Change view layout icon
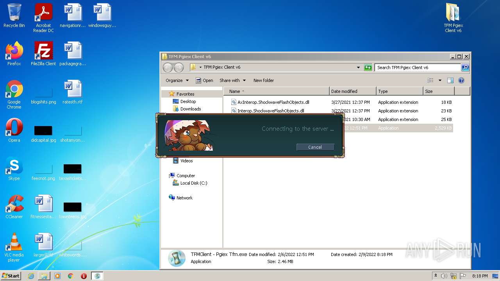Viewport: 500px width, 281px height. coord(430,80)
